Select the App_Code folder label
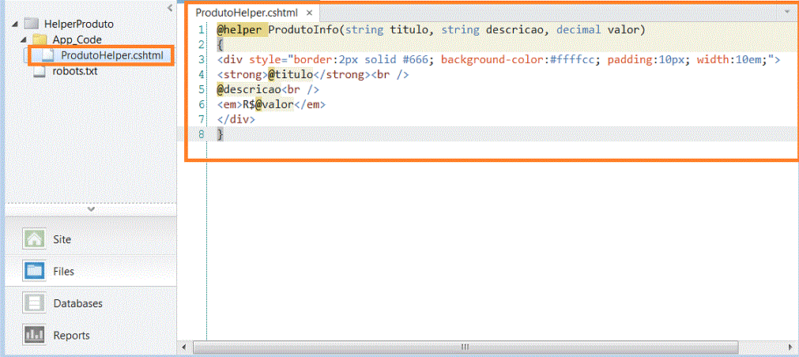799x357 pixels. pyautogui.click(x=77, y=39)
